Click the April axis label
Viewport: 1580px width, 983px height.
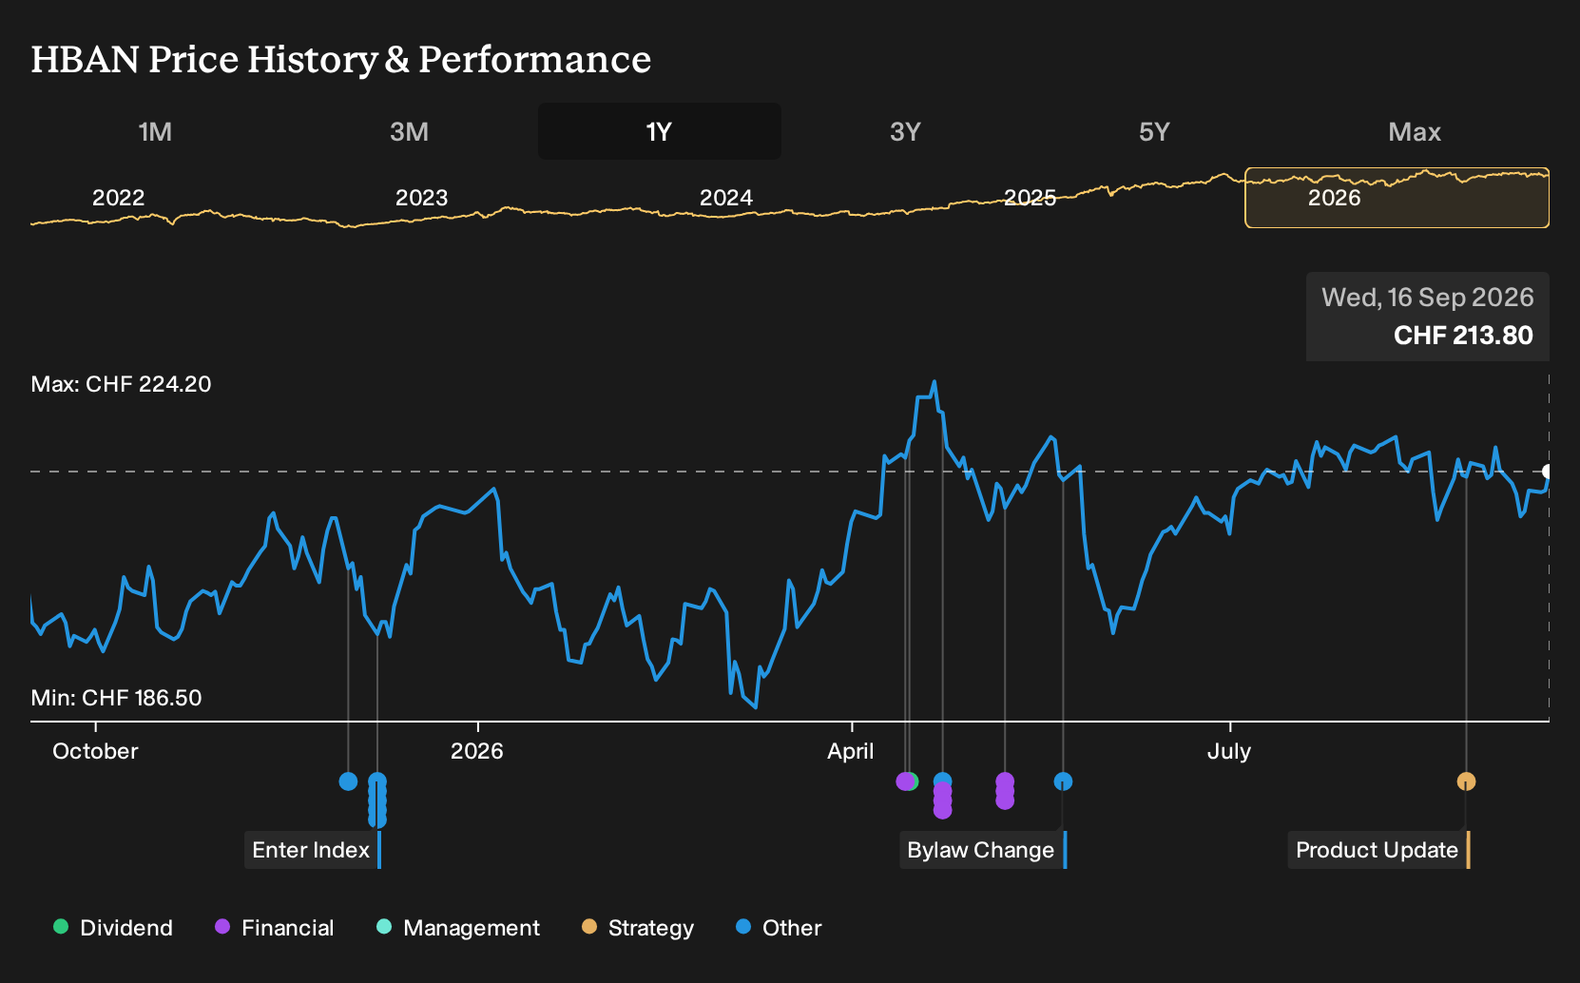850,751
